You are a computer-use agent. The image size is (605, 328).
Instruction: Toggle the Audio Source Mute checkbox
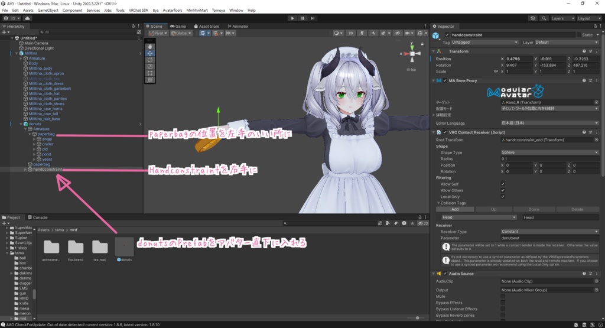click(503, 296)
